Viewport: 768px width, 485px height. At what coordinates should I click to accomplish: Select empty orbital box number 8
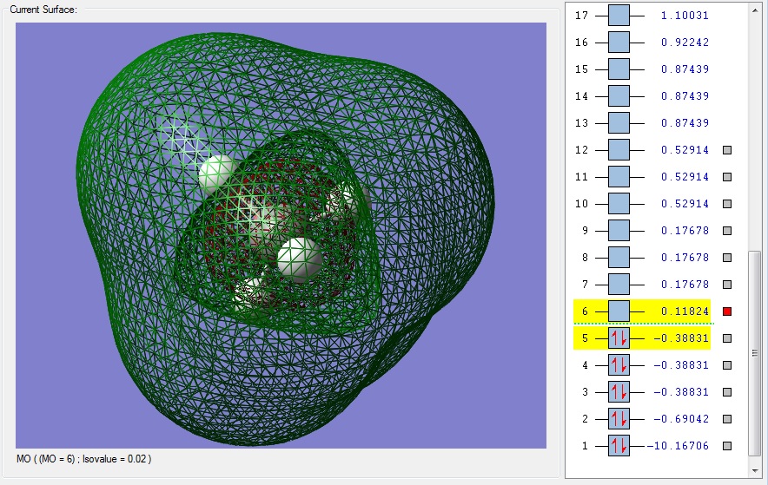(x=619, y=258)
